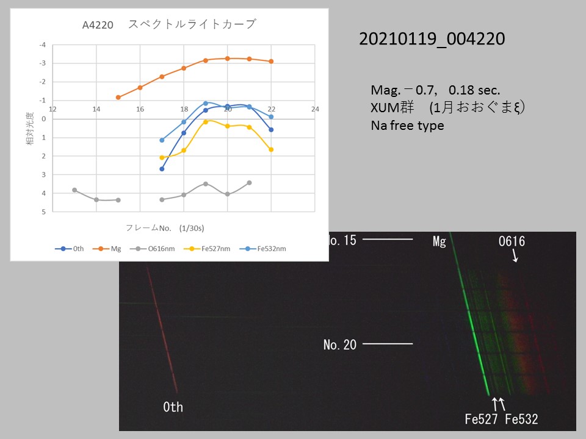Image resolution: width=586 pixels, height=439 pixels.
Task: Click the Fe532 label under spectrum
Action: click(521, 419)
